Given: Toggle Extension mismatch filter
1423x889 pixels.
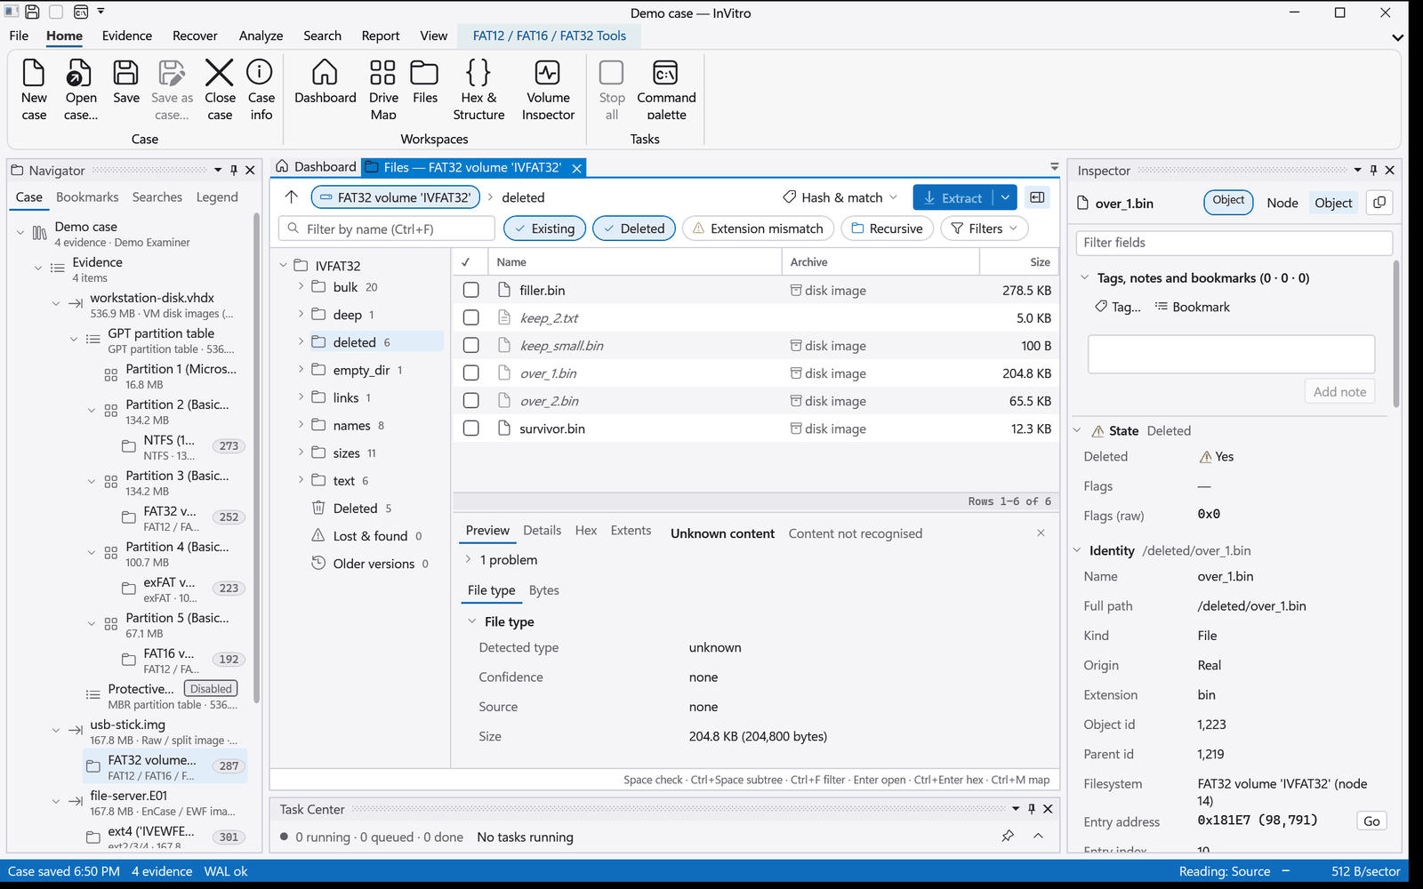Looking at the screenshot, I should pyautogui.click(x=758, y=228).
